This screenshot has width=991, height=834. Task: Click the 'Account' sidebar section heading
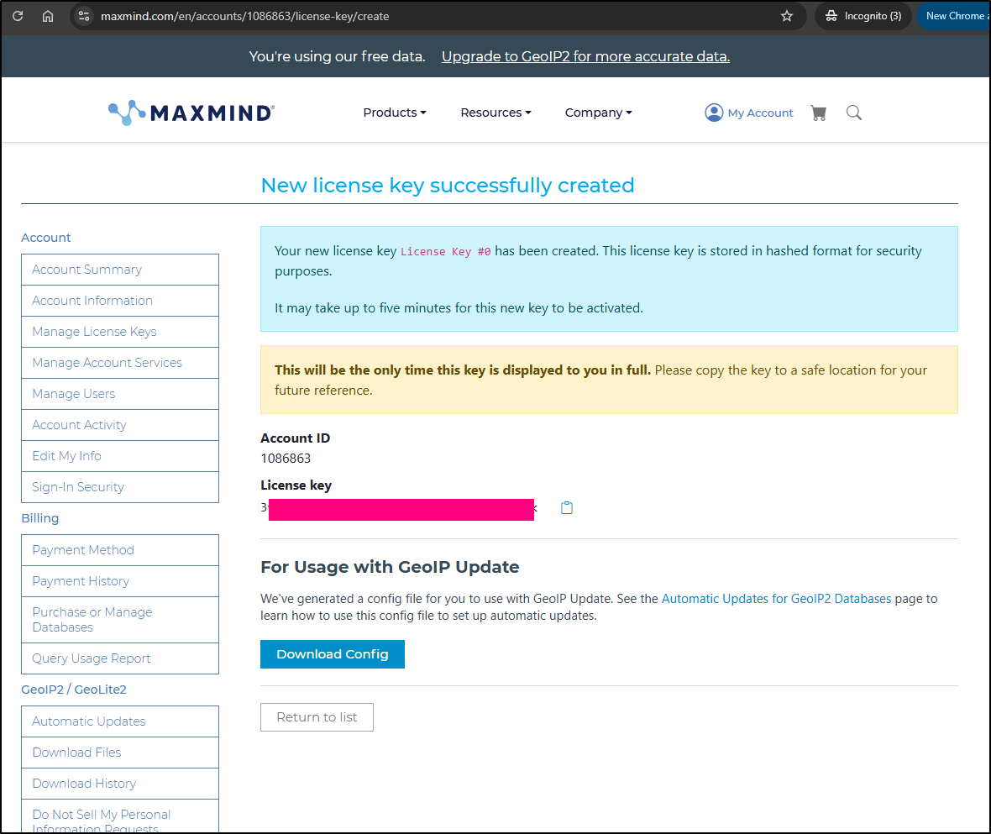pyautogui.click(x=45, y=238)
